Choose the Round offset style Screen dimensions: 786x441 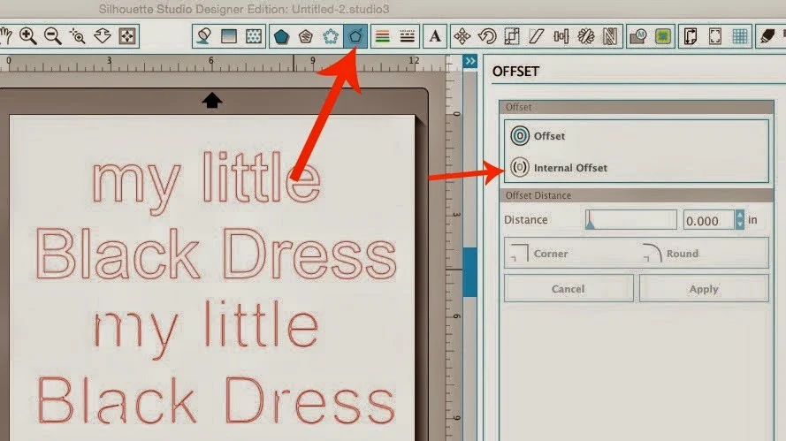click(671, 253)
